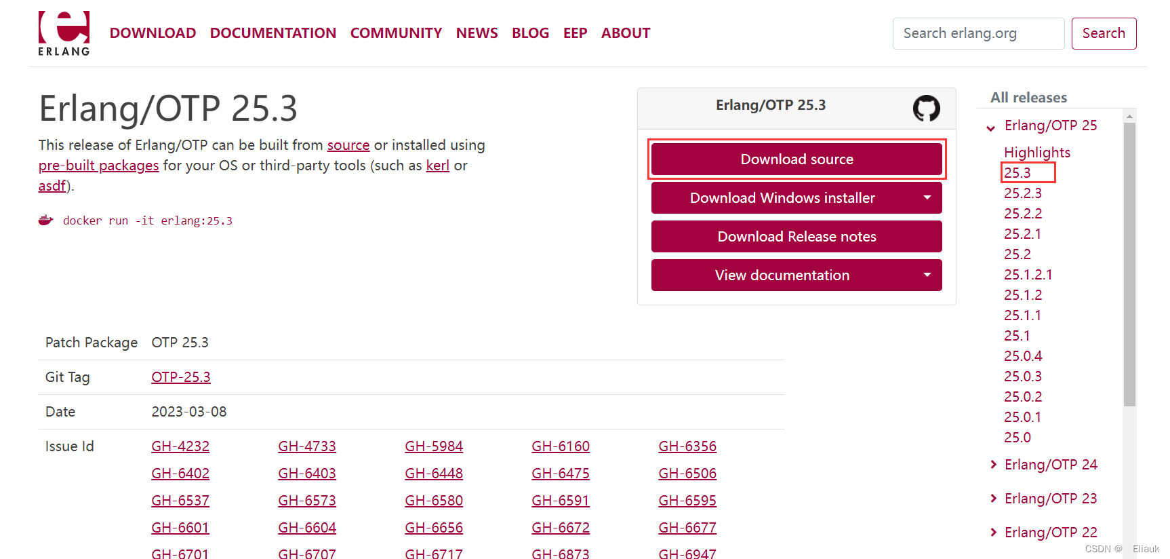Open the DOWNLOAD menu item
Image resolution: width=1170 pixels, height=559 pixels.
click(153, 33)
